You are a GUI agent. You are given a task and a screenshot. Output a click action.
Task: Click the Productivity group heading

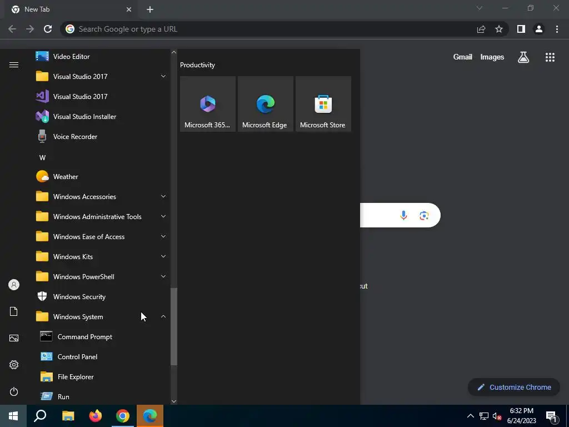click(197, 65)
